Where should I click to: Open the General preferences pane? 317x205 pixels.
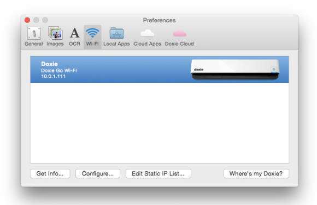click(34, 37)
